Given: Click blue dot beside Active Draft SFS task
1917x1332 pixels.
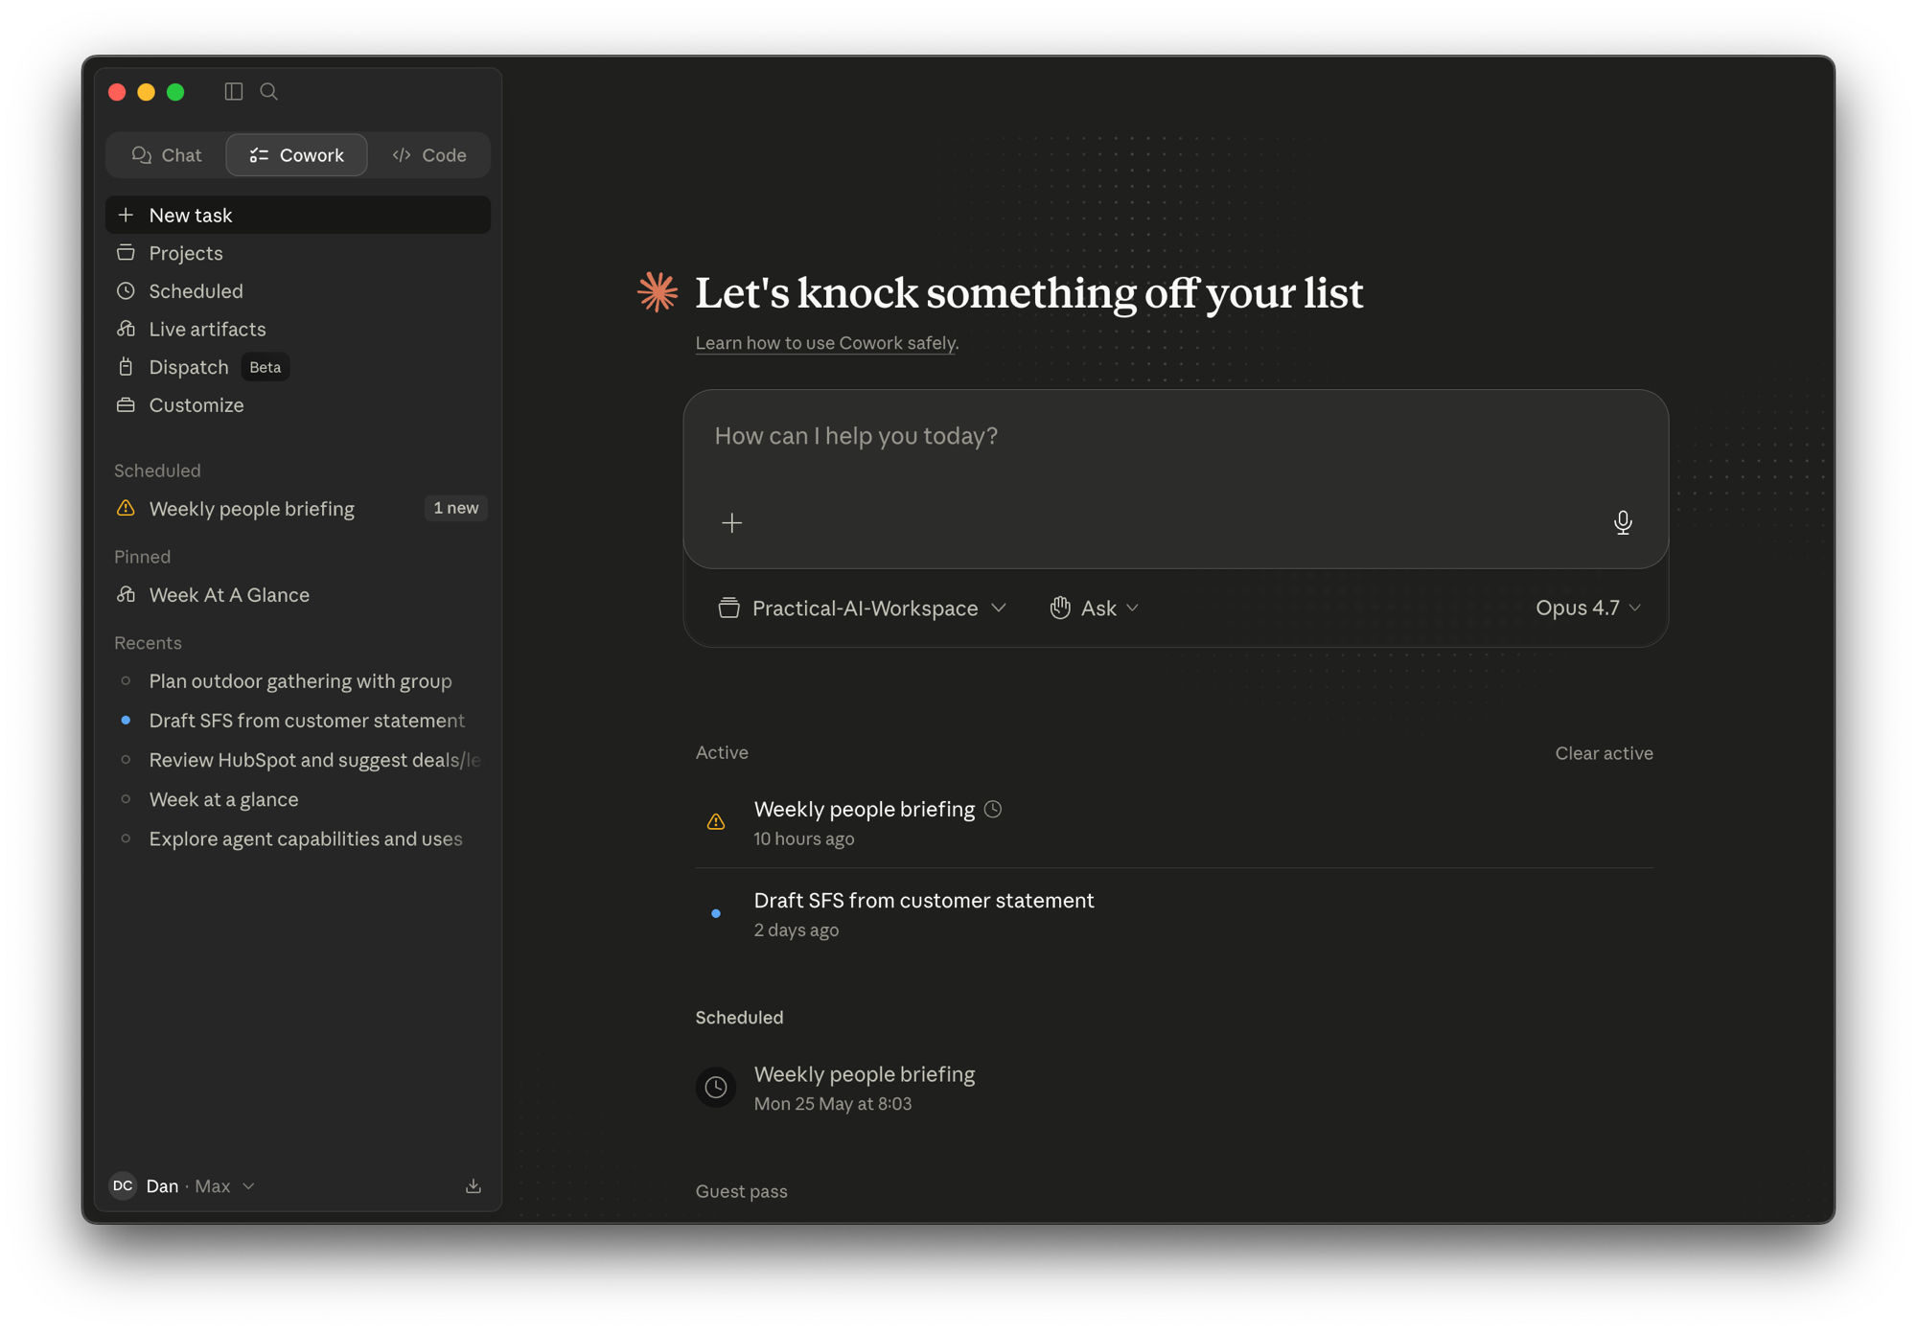Looking at the screenshot, I should 716,913.
